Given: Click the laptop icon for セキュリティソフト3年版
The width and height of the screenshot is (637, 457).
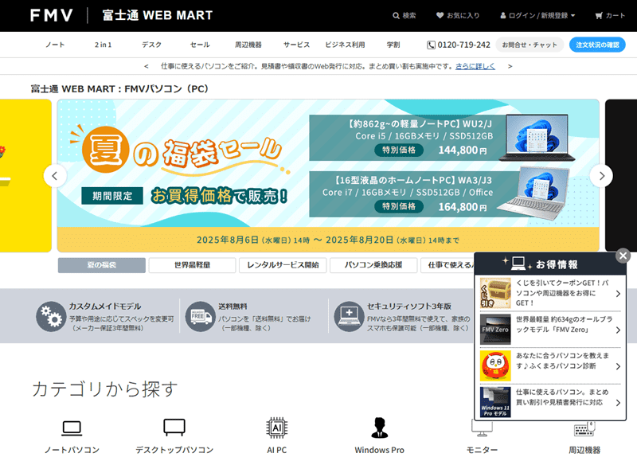Looking at the screenshot, I should (349, 316).
